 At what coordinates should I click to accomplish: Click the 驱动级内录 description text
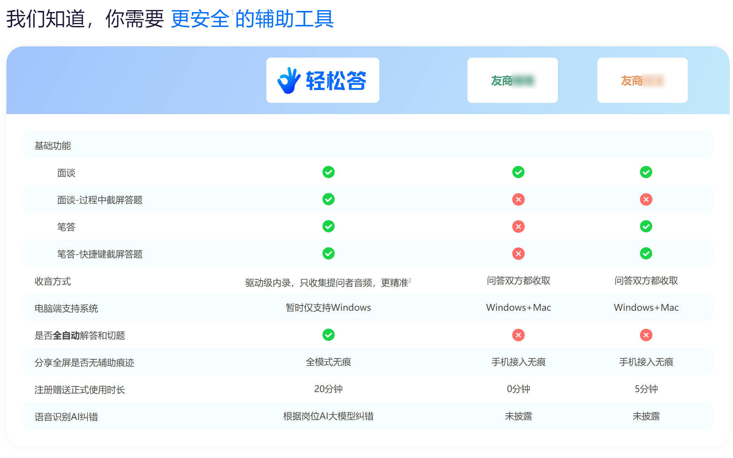coord(327,282)
